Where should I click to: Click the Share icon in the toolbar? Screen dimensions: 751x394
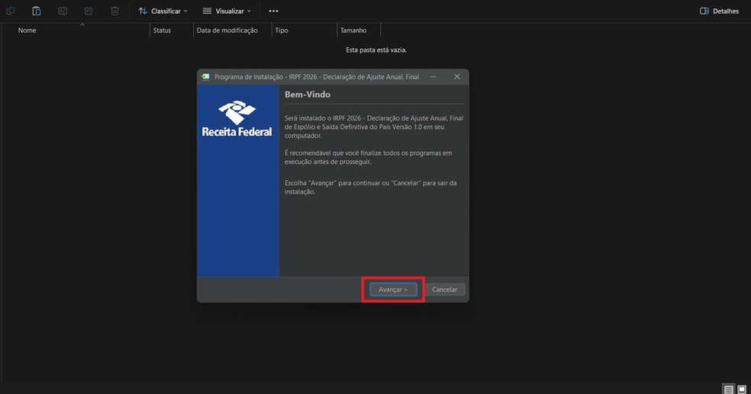coord(89,11)
